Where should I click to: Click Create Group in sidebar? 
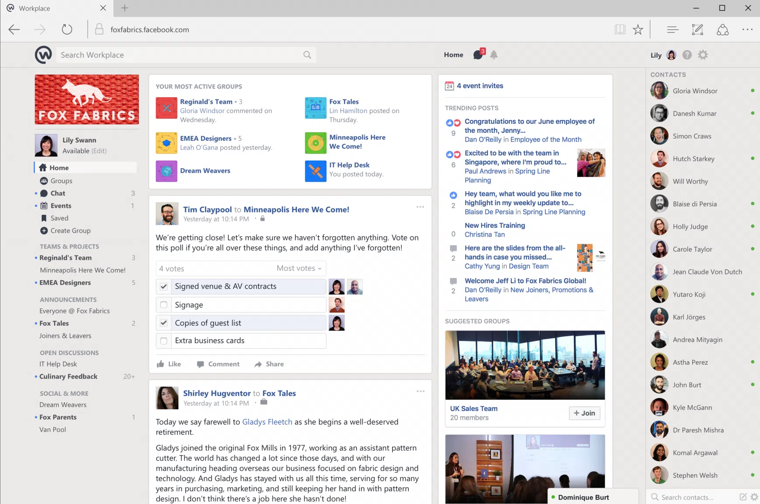coord(70,231)
